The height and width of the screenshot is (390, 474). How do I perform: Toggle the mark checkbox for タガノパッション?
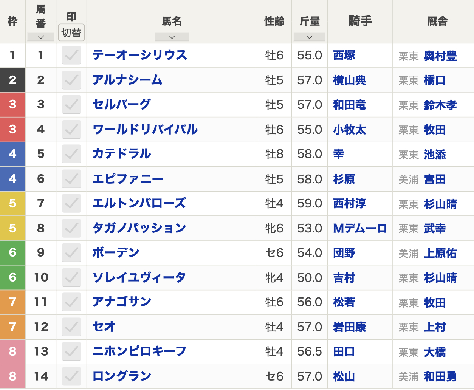(71, 228)
